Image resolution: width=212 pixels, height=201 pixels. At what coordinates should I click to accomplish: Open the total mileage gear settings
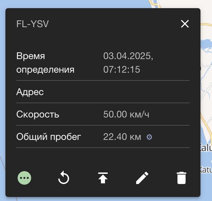click(x=149, y=137)
